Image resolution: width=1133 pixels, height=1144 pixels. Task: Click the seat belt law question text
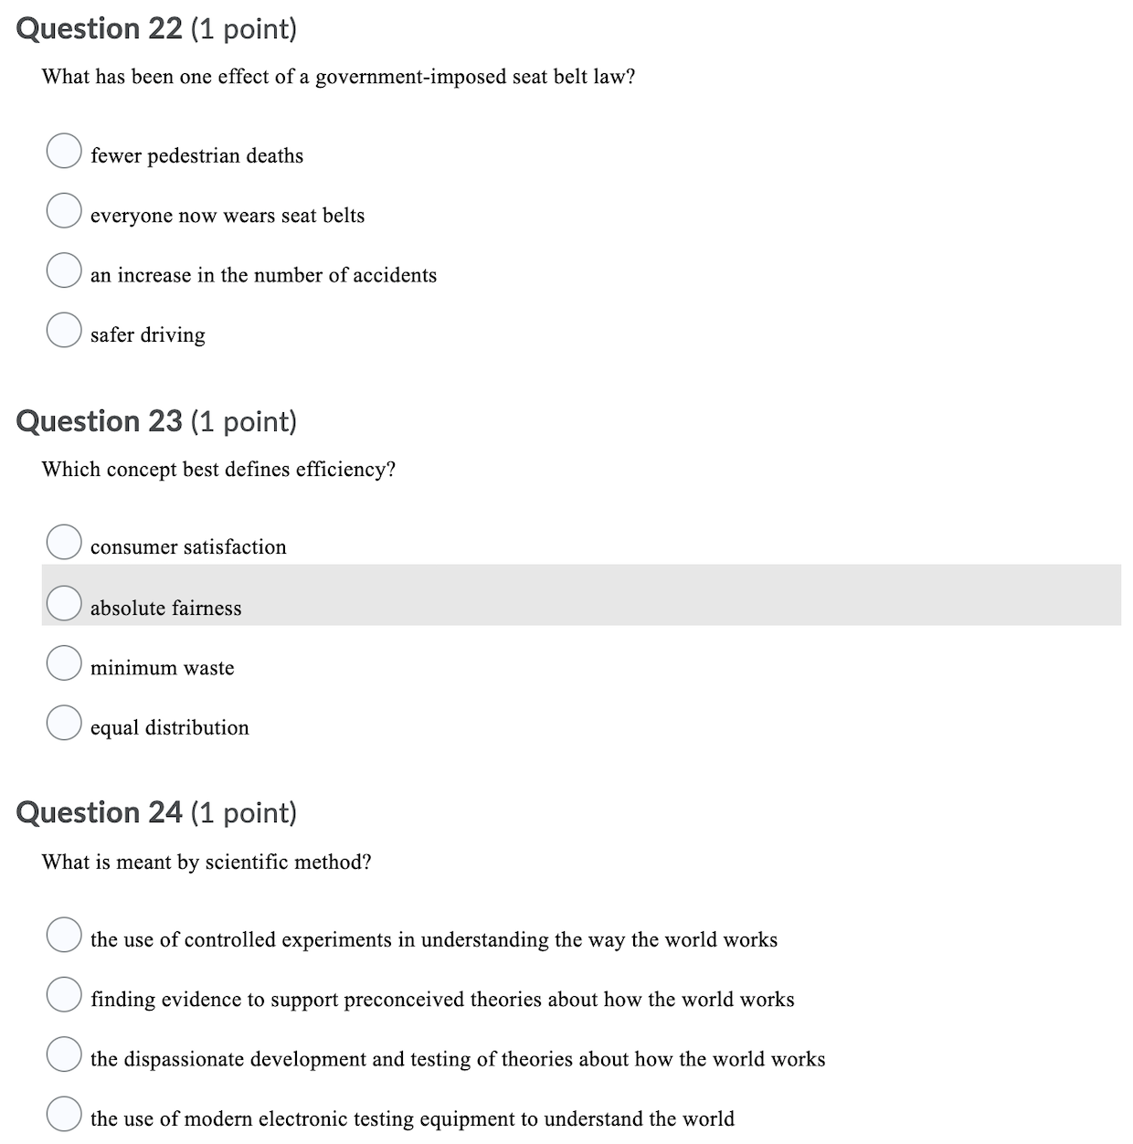point(339,77)
